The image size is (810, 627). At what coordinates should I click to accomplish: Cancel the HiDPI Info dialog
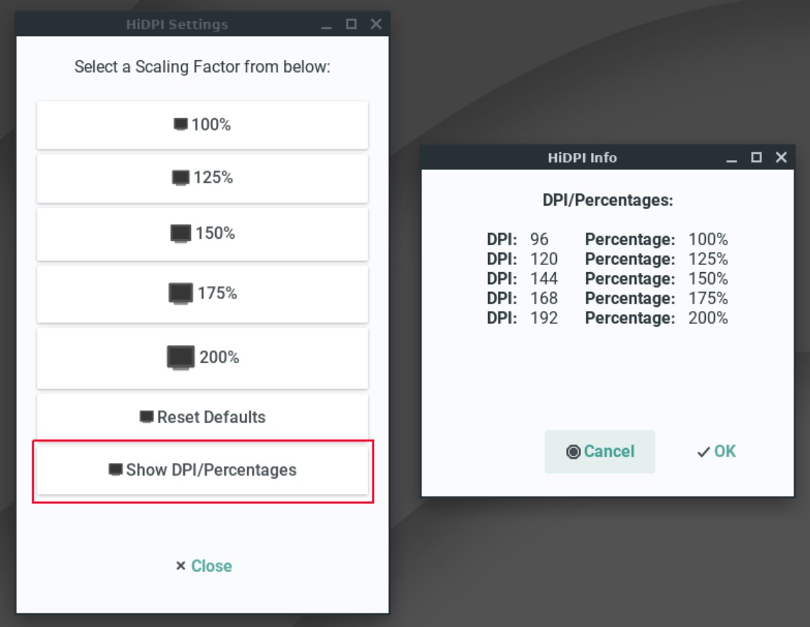(x=599, y=452)
